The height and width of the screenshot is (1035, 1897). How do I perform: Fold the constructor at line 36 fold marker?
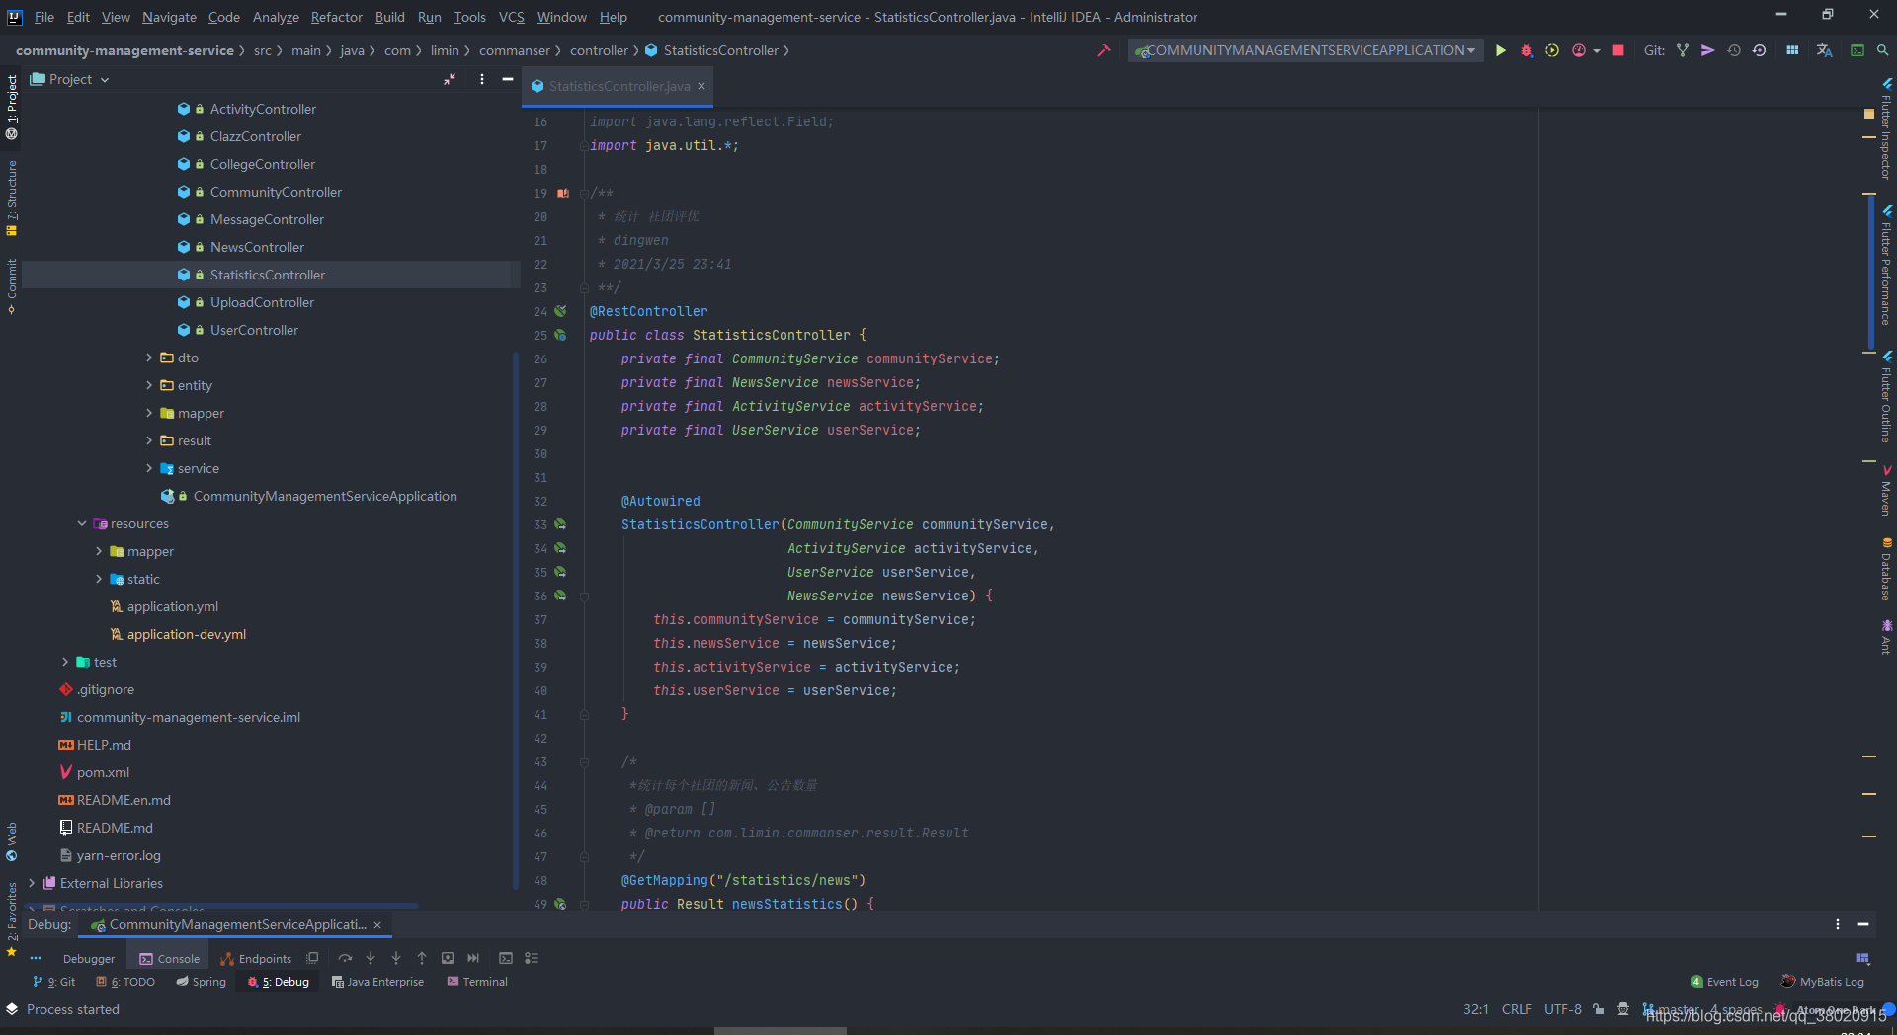pyautogui.click(x=584, y=596)
